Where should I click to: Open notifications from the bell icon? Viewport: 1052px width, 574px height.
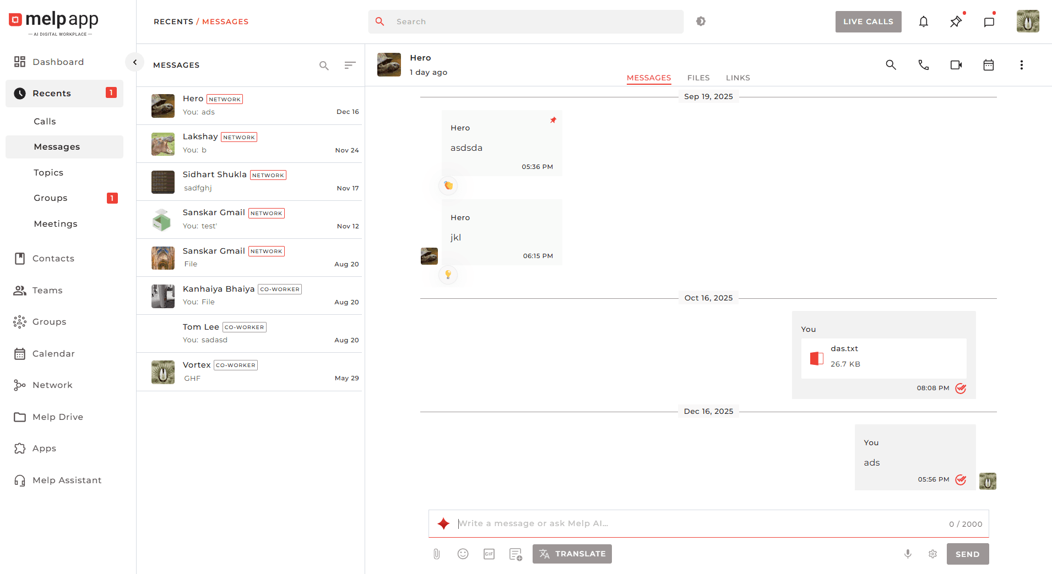(924, 21)
